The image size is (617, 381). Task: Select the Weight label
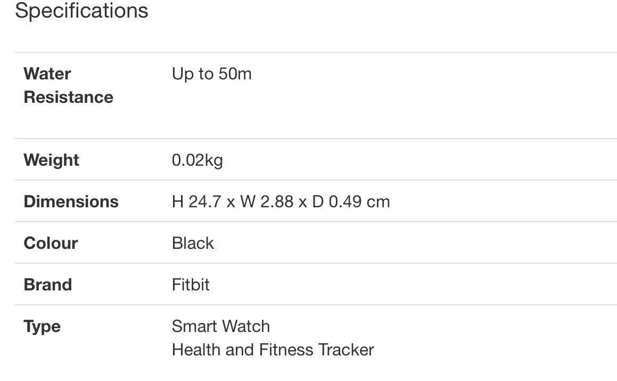[51, 160]
